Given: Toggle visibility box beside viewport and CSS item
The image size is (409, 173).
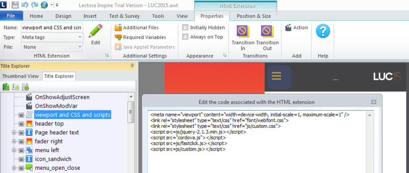Looking at the screenshot, I should 21,115.
